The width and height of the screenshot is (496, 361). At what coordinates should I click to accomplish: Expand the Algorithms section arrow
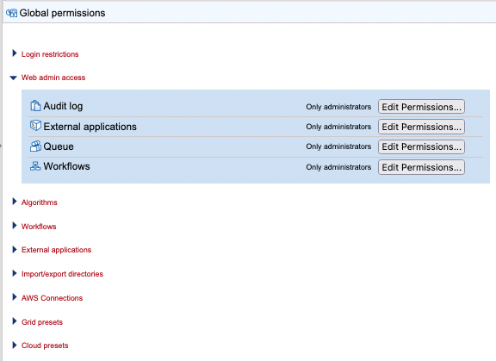(x=15, y=202)
